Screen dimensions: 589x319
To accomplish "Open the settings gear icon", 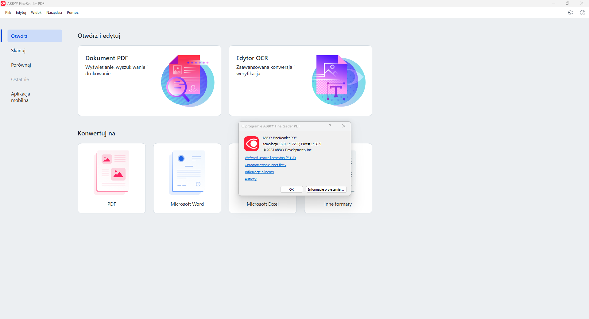I will (570, 13).
